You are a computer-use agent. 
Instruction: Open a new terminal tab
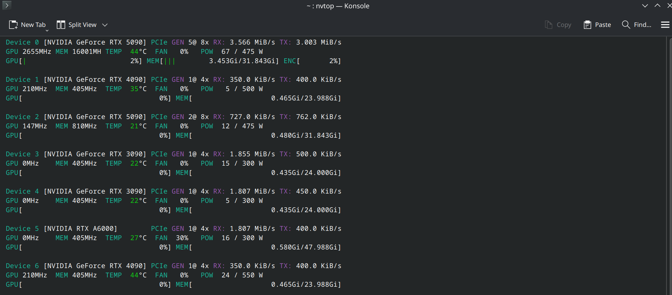27,25
